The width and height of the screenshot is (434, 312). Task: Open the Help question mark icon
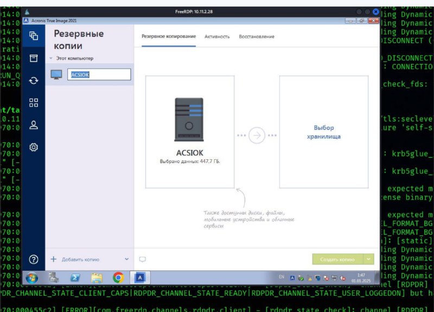click(34, 259)
